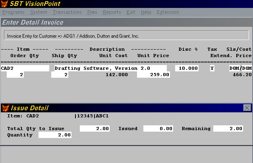
Task: Open the Transactions menu
Action: pos(67,12)
